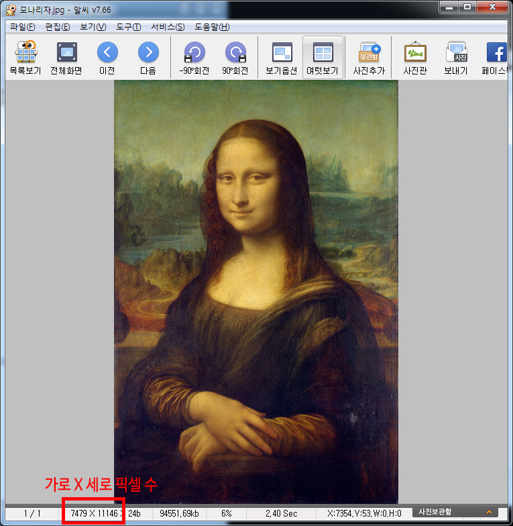The width and height of the screenshot is (513, 526).
Task: Click the 94551.69kb file size
Action: point(180,513)
